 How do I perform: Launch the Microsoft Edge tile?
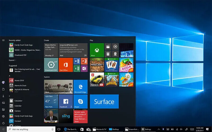click(x=81, y=87)
